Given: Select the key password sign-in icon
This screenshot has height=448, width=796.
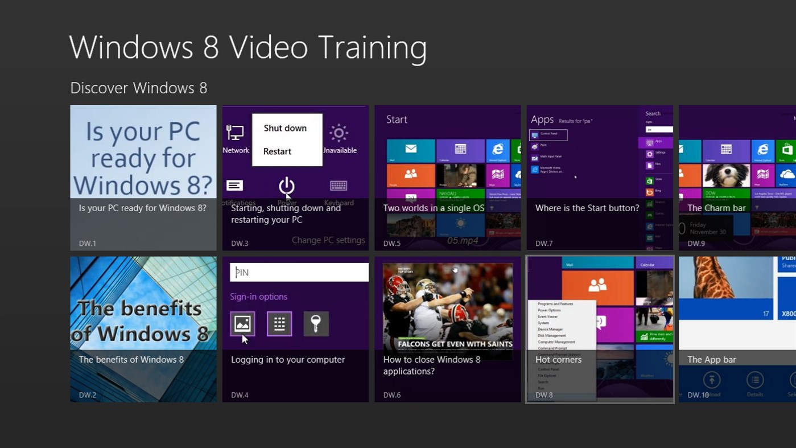Looking at the screenshot, I should [316, 323].
